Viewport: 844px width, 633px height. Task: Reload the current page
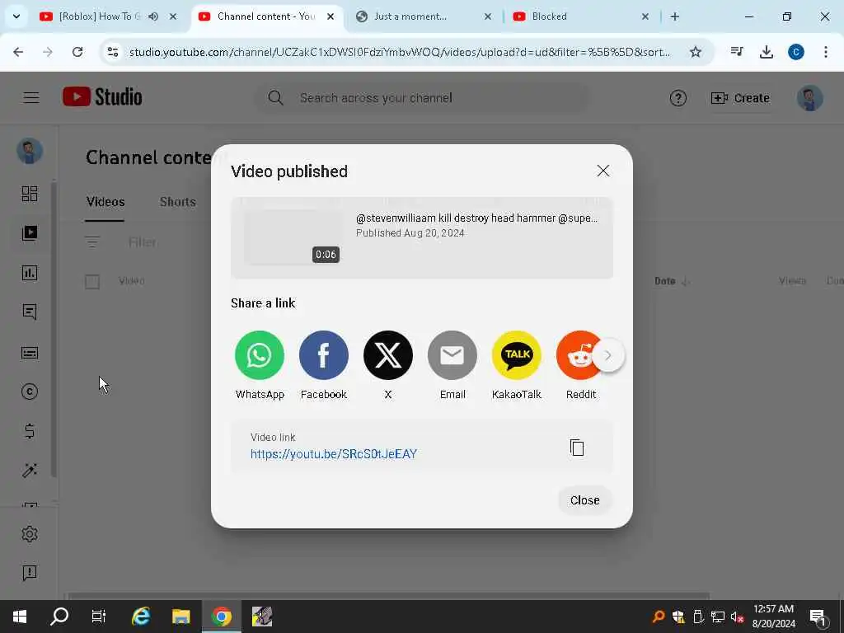pyautogui.click(x=77, y=52)
